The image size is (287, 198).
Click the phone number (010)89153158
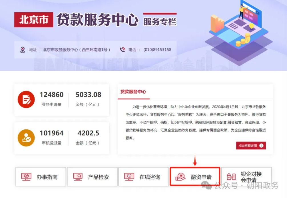158,49
